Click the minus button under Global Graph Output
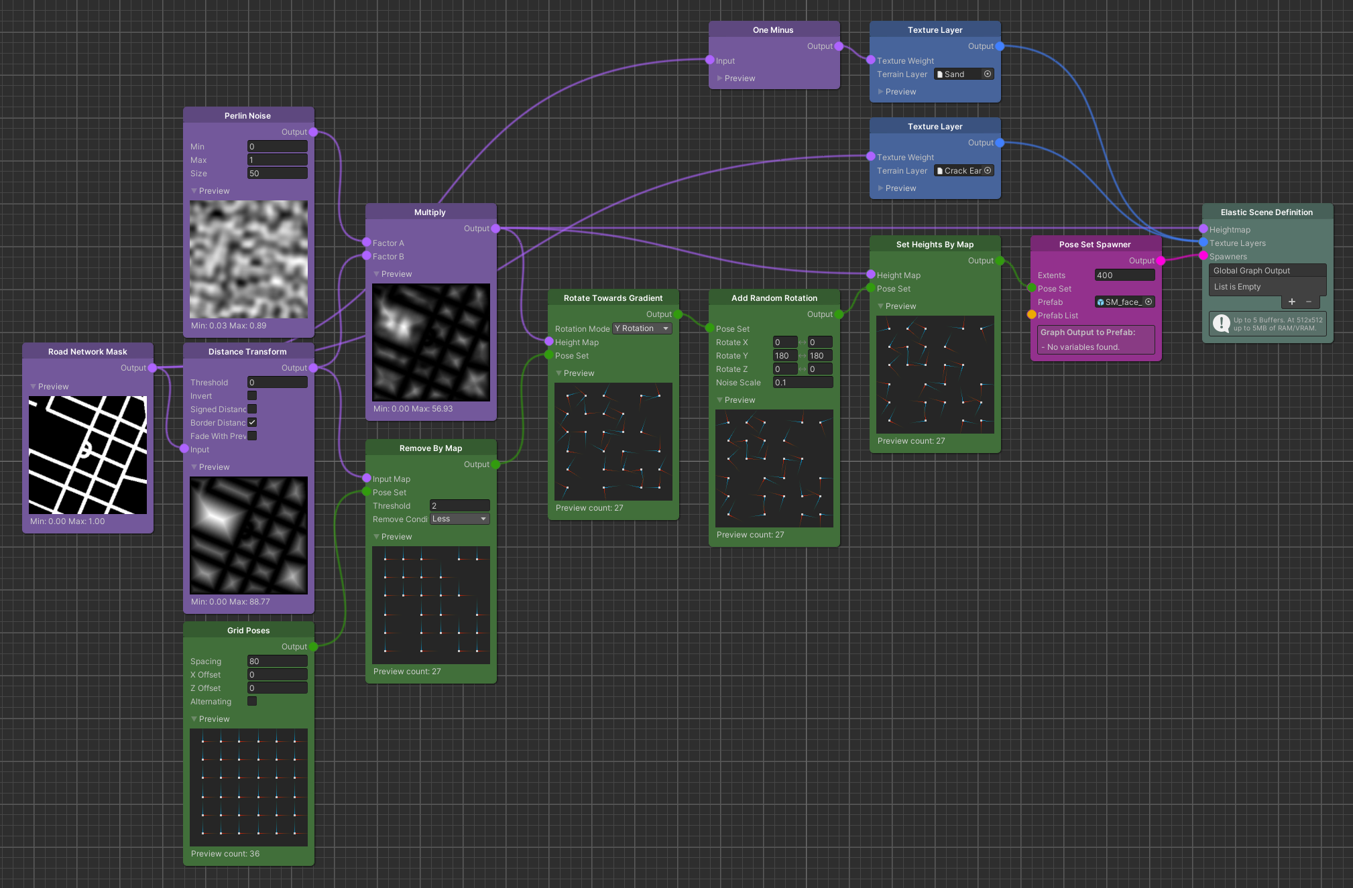Screen dimensions: 1353x888 click(x=1309, y=302)
